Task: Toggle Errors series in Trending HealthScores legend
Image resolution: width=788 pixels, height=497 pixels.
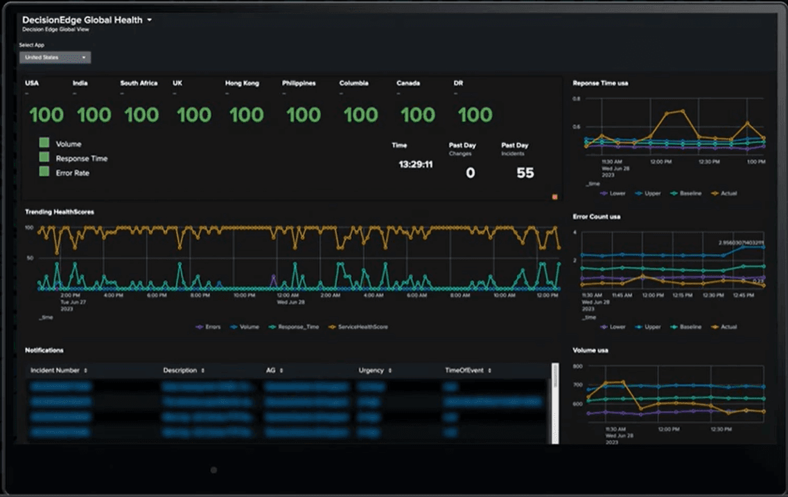Action: pyautogui.click(x=207, y=326)
